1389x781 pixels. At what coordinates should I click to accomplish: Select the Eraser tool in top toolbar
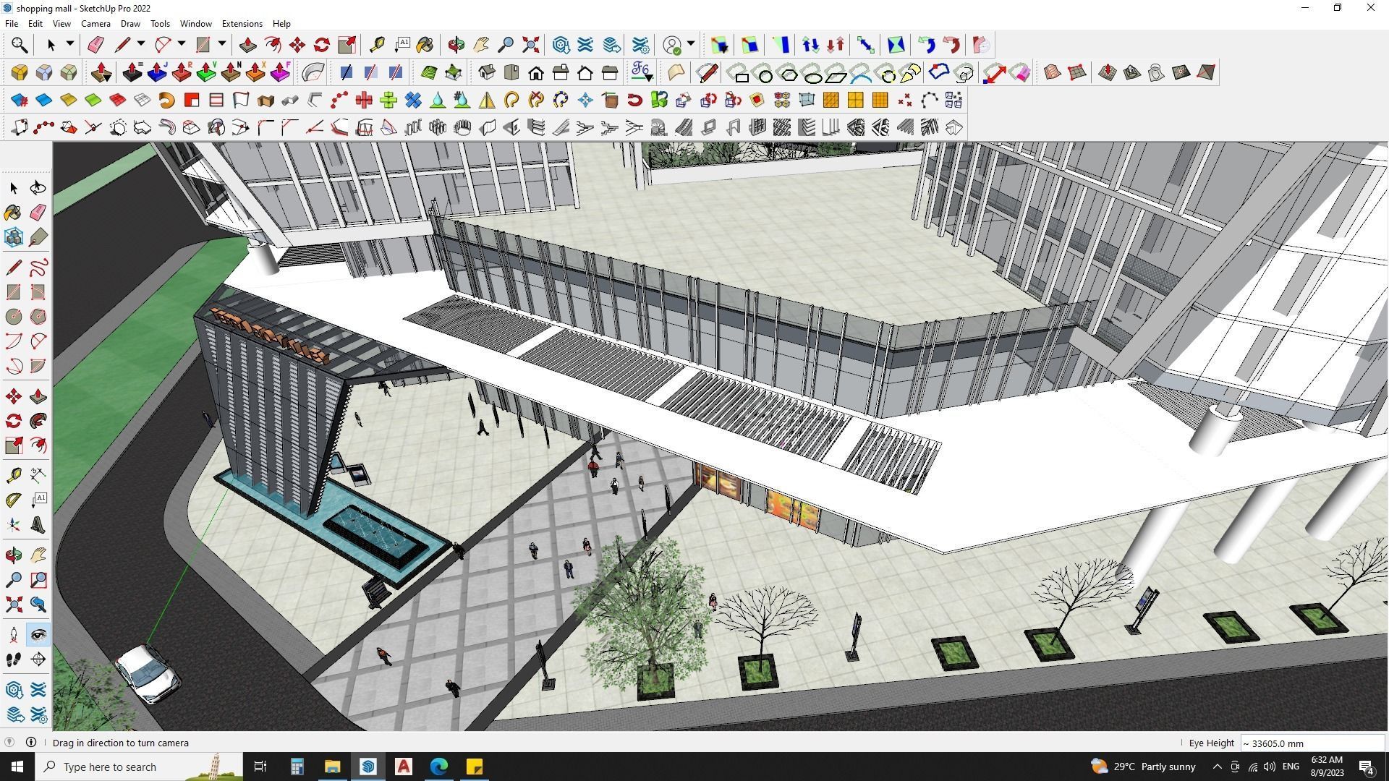coord(95,45)
